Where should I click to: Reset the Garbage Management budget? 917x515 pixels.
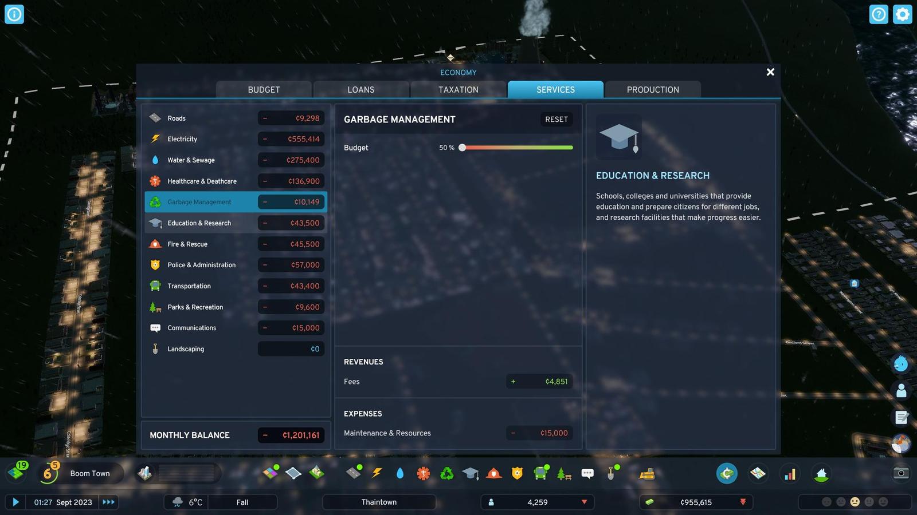click(x=556, y=120)
